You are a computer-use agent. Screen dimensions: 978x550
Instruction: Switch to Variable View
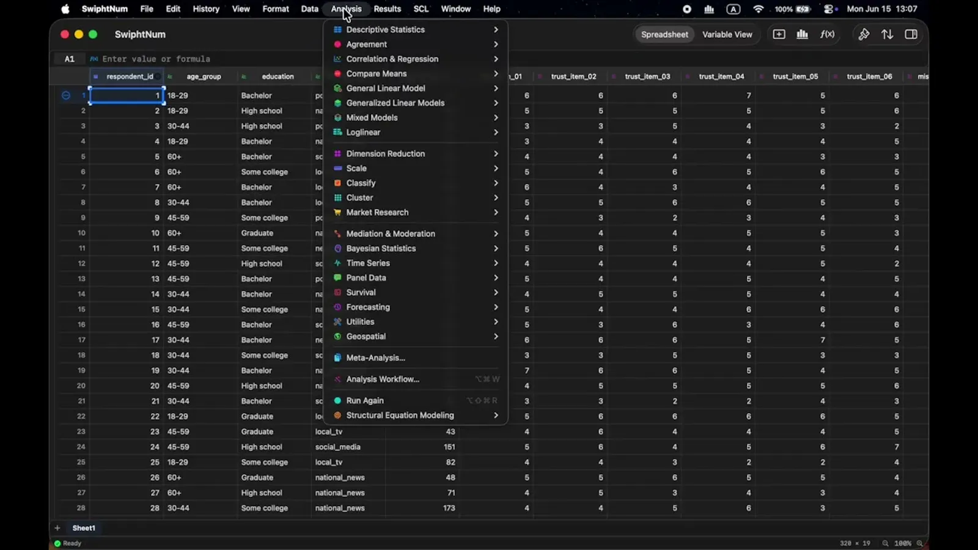click(x=727, y=34)
